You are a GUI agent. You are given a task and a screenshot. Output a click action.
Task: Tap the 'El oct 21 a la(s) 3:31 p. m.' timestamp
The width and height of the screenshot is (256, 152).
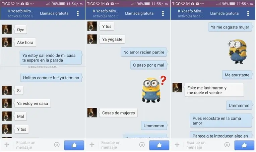pos(43,67)
